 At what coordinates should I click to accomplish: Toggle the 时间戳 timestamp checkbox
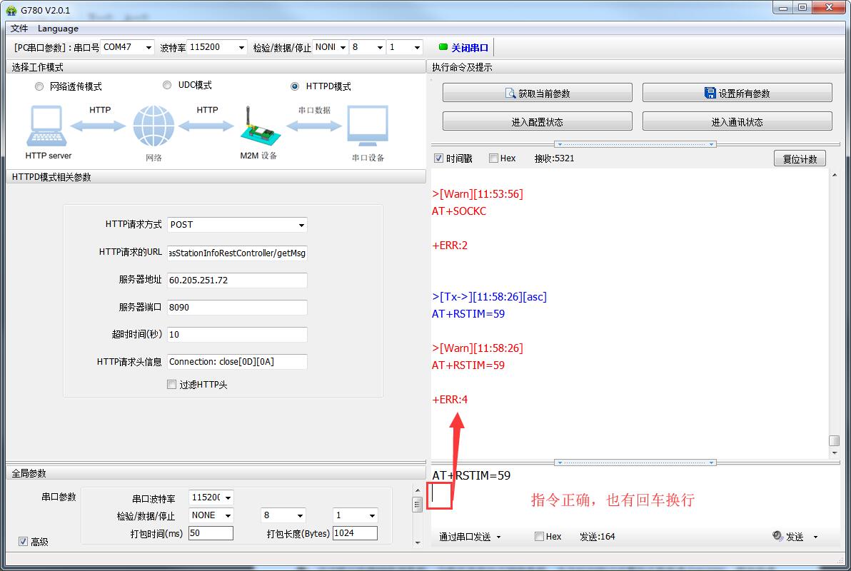tap(439, 158)
